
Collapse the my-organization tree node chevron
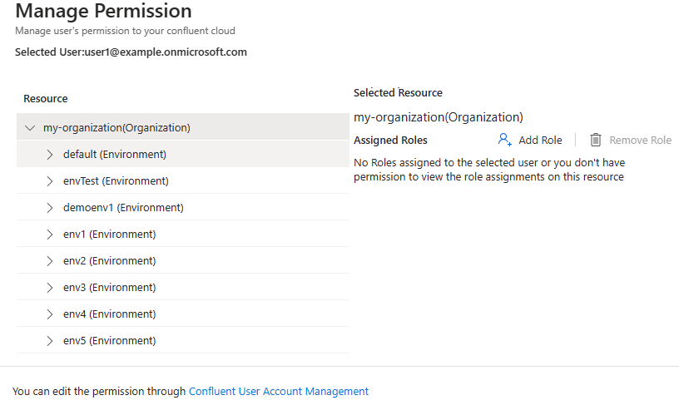click(31, 128)
